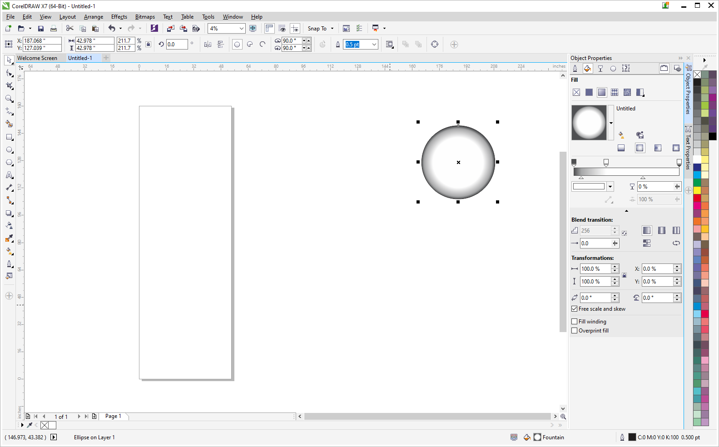Select the Ellipse tool in the toolbox
The image size is (719, 447).
tap(9, 149)
